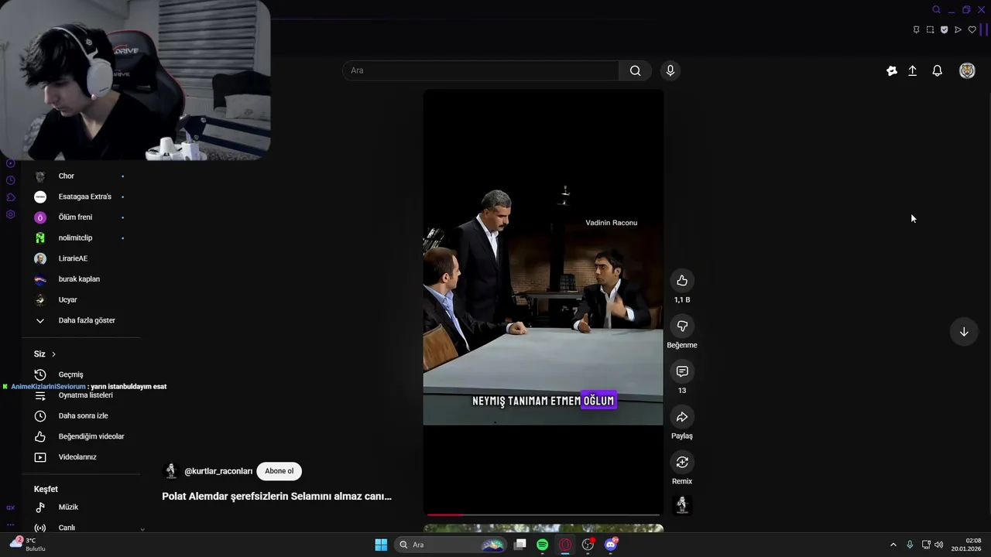Viewport: 991px width, 557px height.
Task: Subscribe with the Abone ol button
Action: pyautogui.click(x=279, y=471)
